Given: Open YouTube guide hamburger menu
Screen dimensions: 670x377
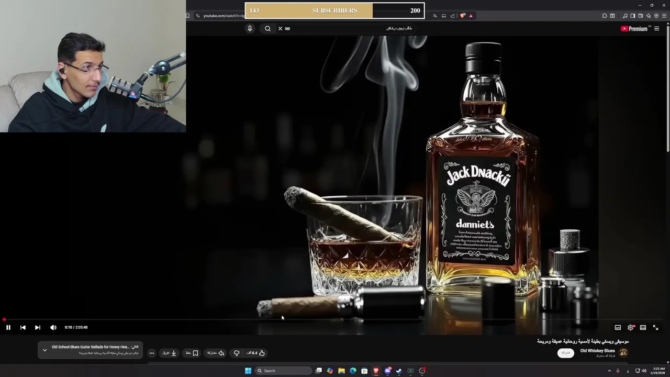Looking at the screenshot, I should [656, 29].
